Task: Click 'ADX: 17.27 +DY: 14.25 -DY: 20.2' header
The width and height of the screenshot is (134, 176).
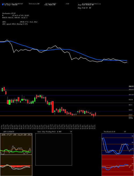Action: (x=16, y=135)
